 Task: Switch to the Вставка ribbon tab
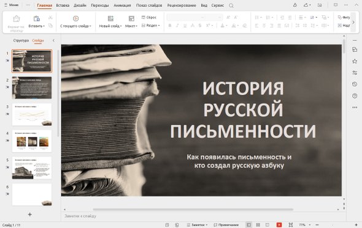coord(63,5)
